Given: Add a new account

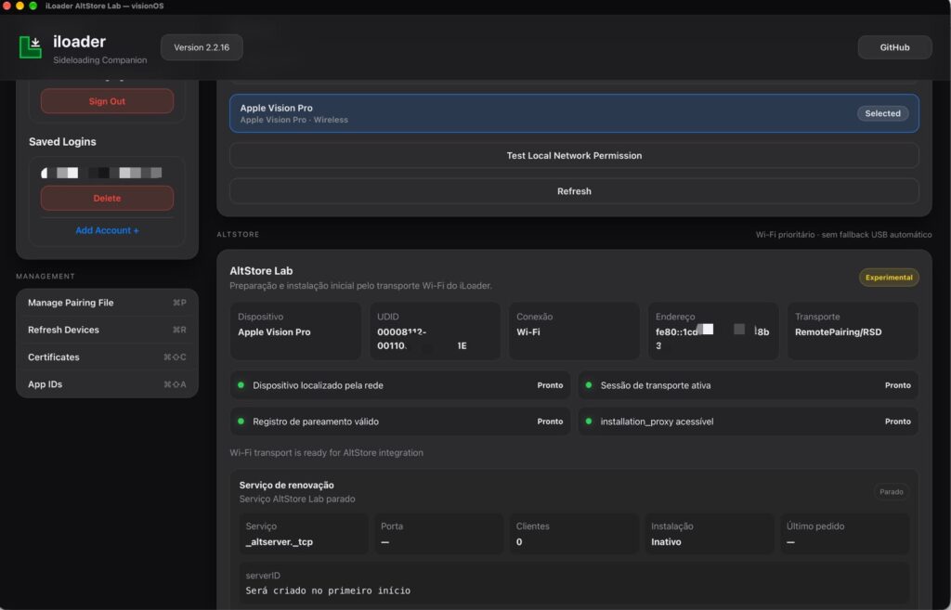Looking at the screenshot, I should (x=107, y=230).
